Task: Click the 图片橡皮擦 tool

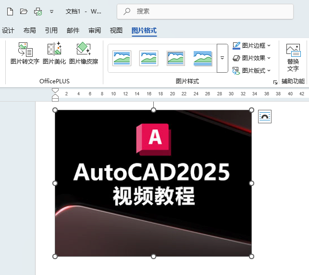Action: tap(84, 53)
